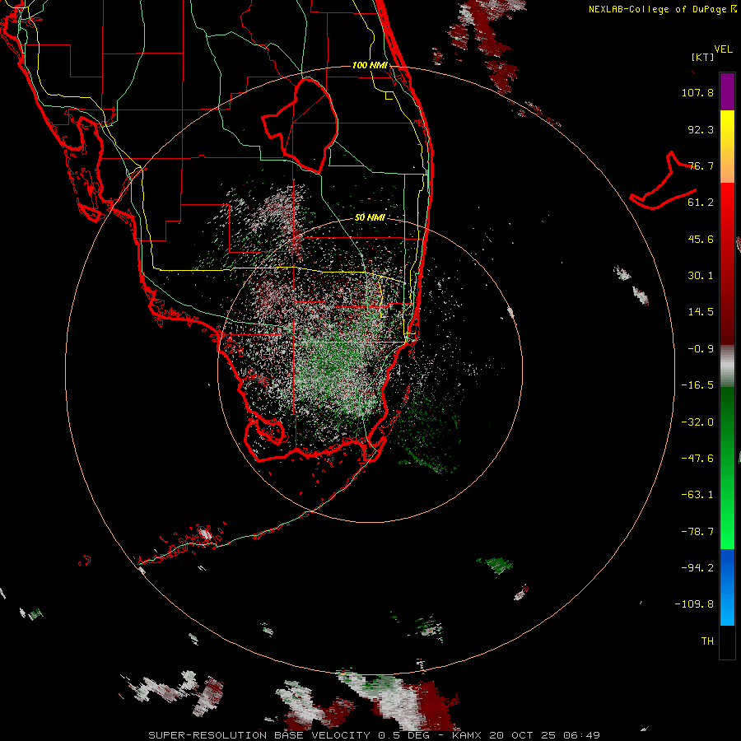The image size is (741, 741).
Task: Click the VEL legend title
Action: coord(723,49)
